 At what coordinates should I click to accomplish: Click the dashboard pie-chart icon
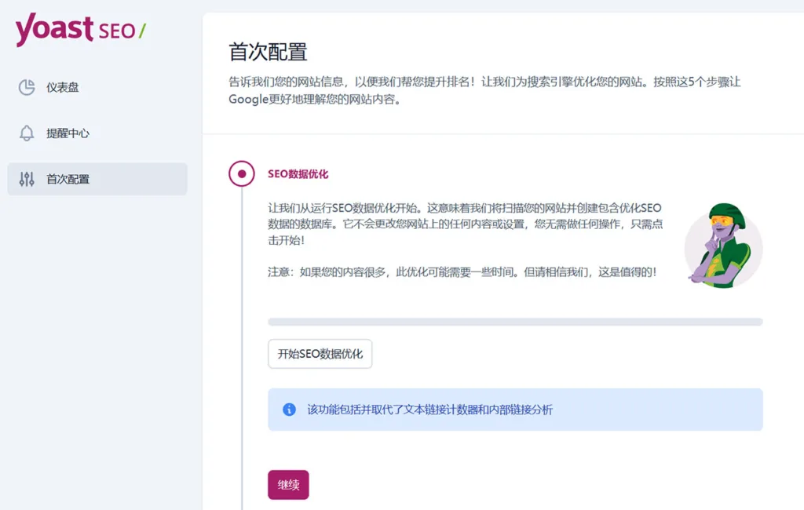[27, 87]
